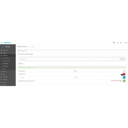Open the extension type dropdown
This screenshot has height=128, width=128.
coord(70,59)
